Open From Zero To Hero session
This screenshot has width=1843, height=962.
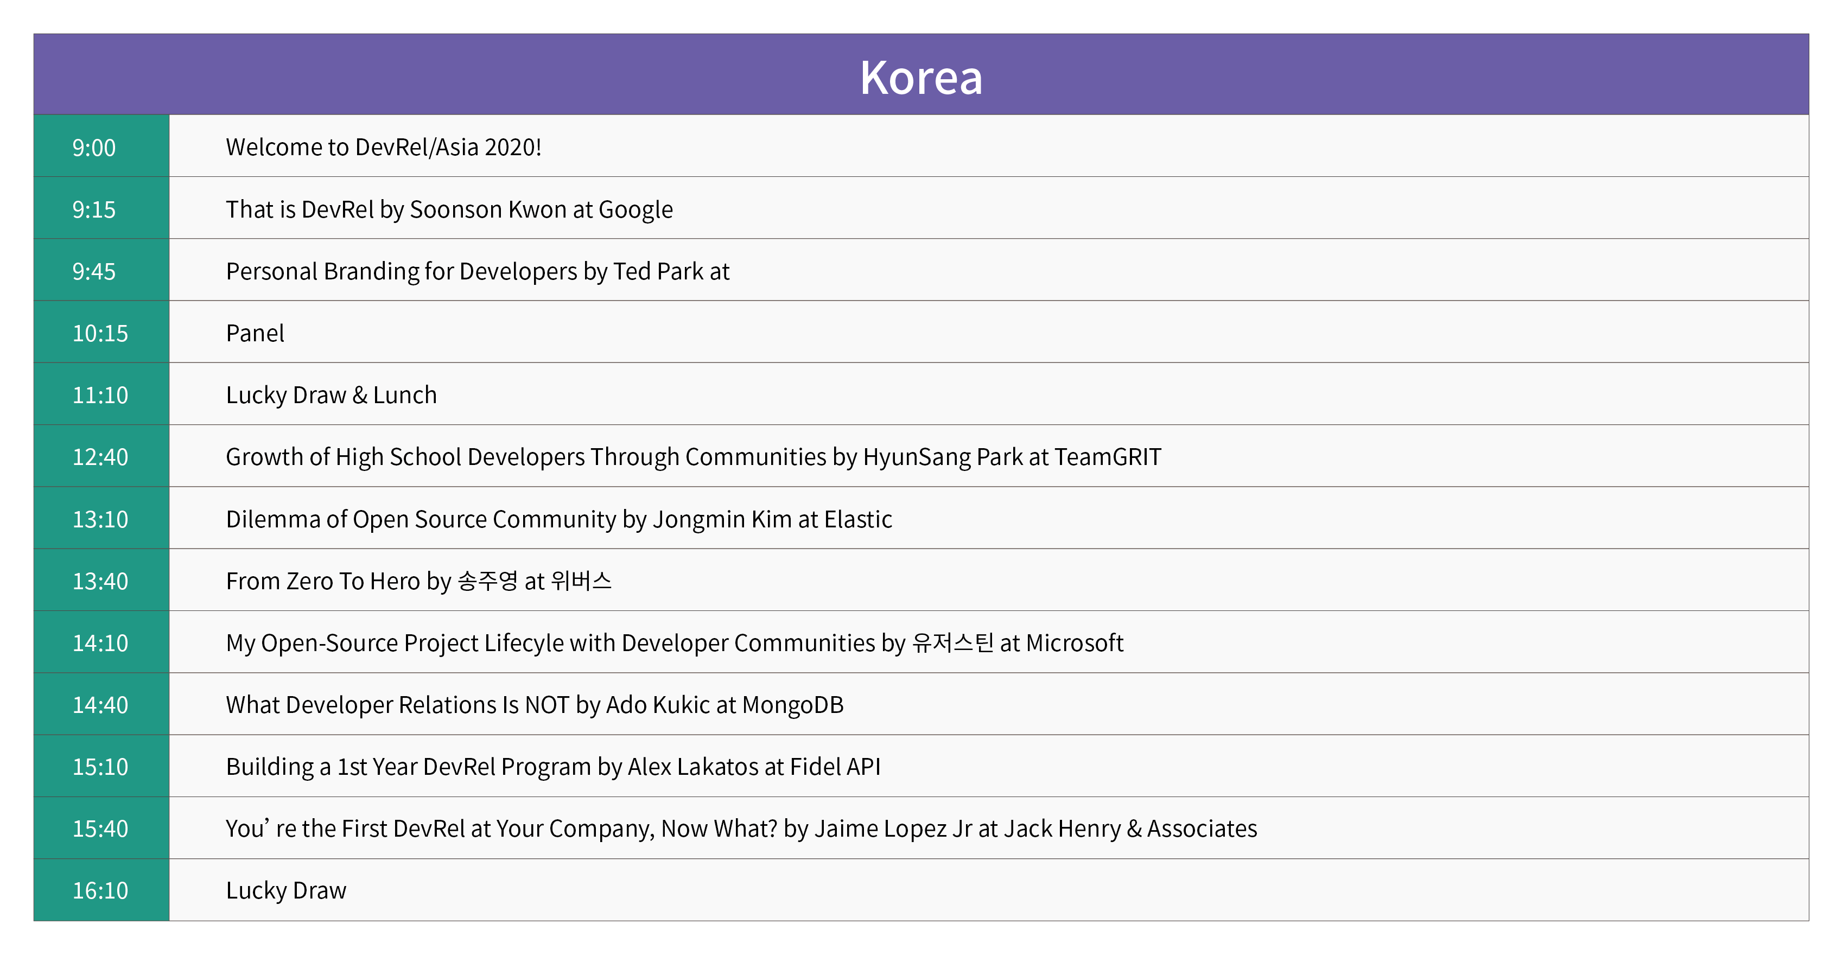pyautogui.click(x=418, y=581)
